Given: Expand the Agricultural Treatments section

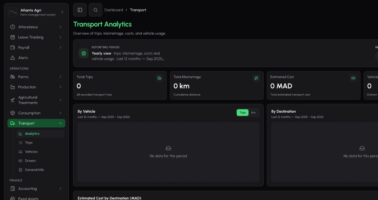Looking at the screenshot, I should click(36, 100).
